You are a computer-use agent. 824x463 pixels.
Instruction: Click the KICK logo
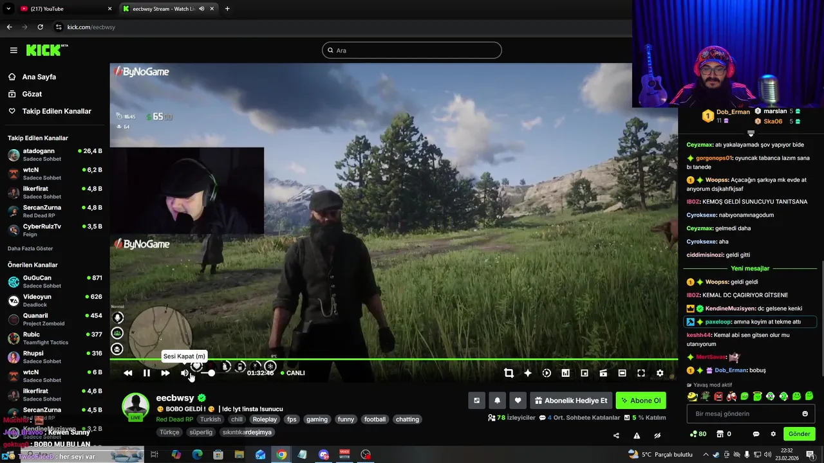pyautogui.click(x=47, y=50)
